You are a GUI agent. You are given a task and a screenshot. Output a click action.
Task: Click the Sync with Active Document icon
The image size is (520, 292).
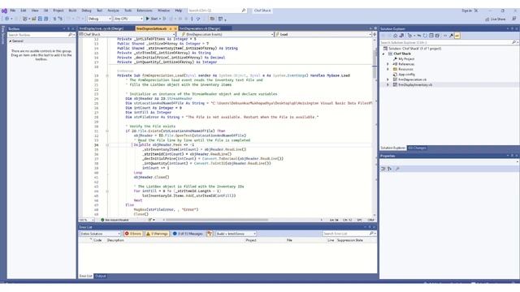419,36
